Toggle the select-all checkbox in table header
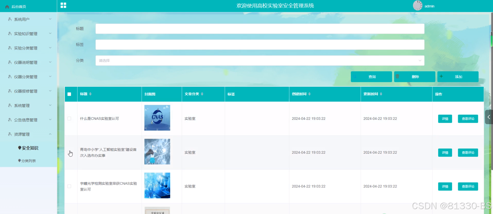 point(69,94)
